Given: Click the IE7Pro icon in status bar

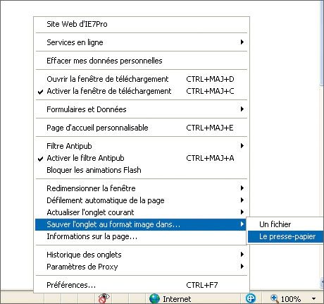Looking at the screenshot, I should [x=251, y=298].
